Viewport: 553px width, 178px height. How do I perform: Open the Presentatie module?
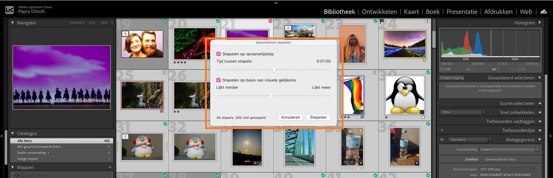pos(462,12)
